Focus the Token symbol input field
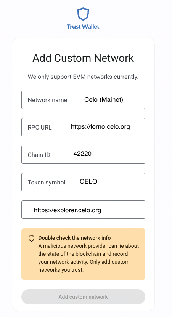This screenshot has width=172, height=317. [83, 182]
